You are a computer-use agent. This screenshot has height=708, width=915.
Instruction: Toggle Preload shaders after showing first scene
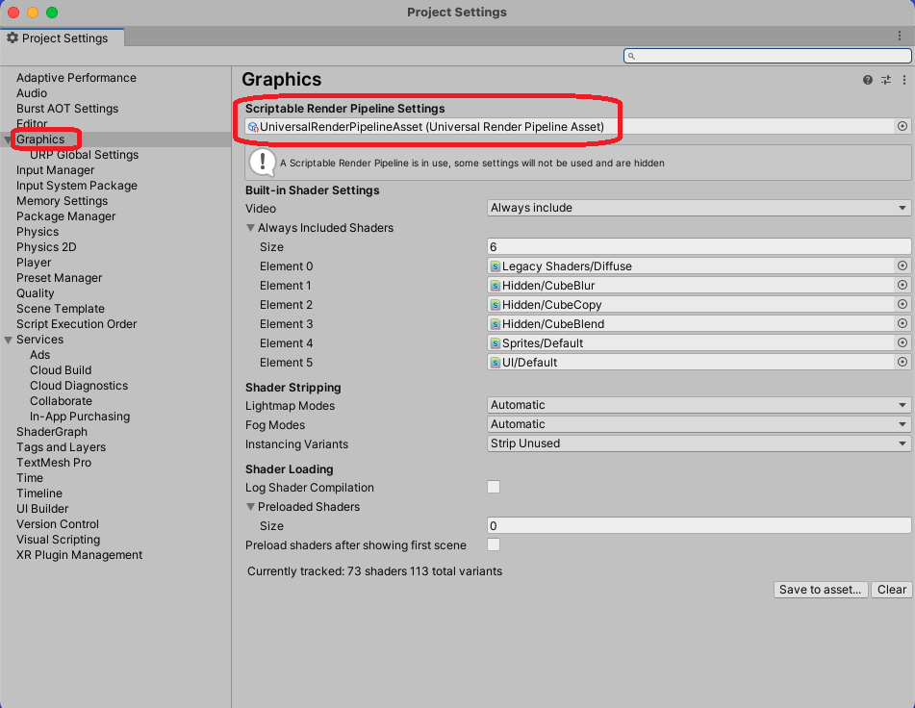tap(494, 545)
